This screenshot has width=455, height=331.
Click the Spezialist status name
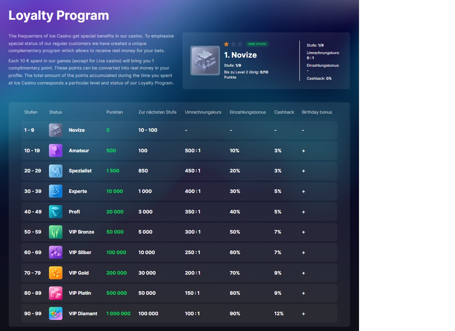pyautogui.click(x=80, y=171)
